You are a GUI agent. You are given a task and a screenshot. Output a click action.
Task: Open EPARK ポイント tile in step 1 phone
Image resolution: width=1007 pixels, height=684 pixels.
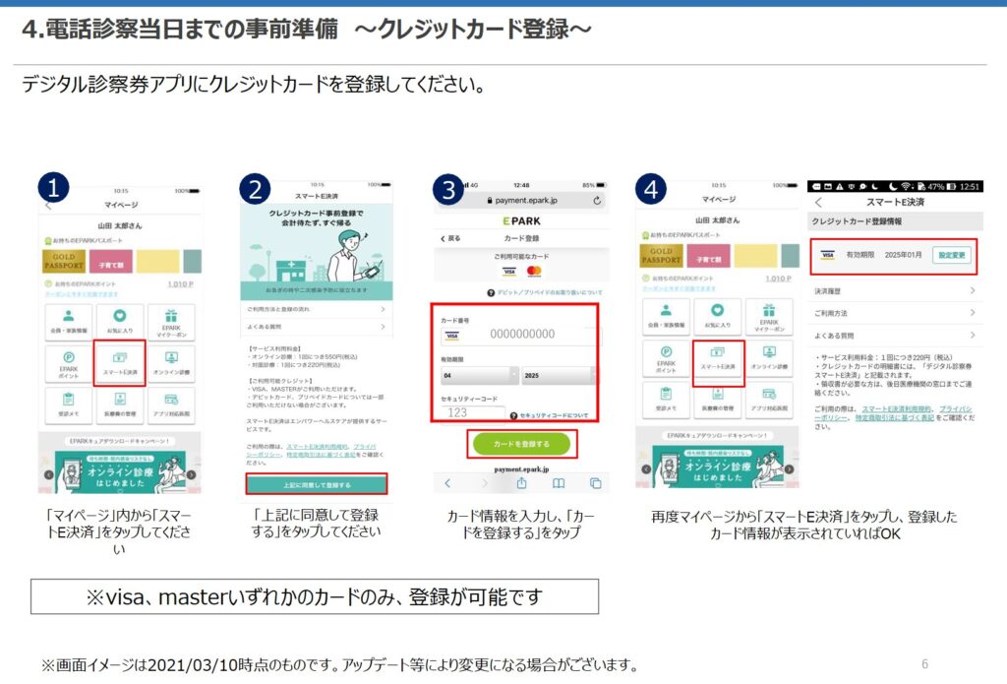tap(68, 363)
